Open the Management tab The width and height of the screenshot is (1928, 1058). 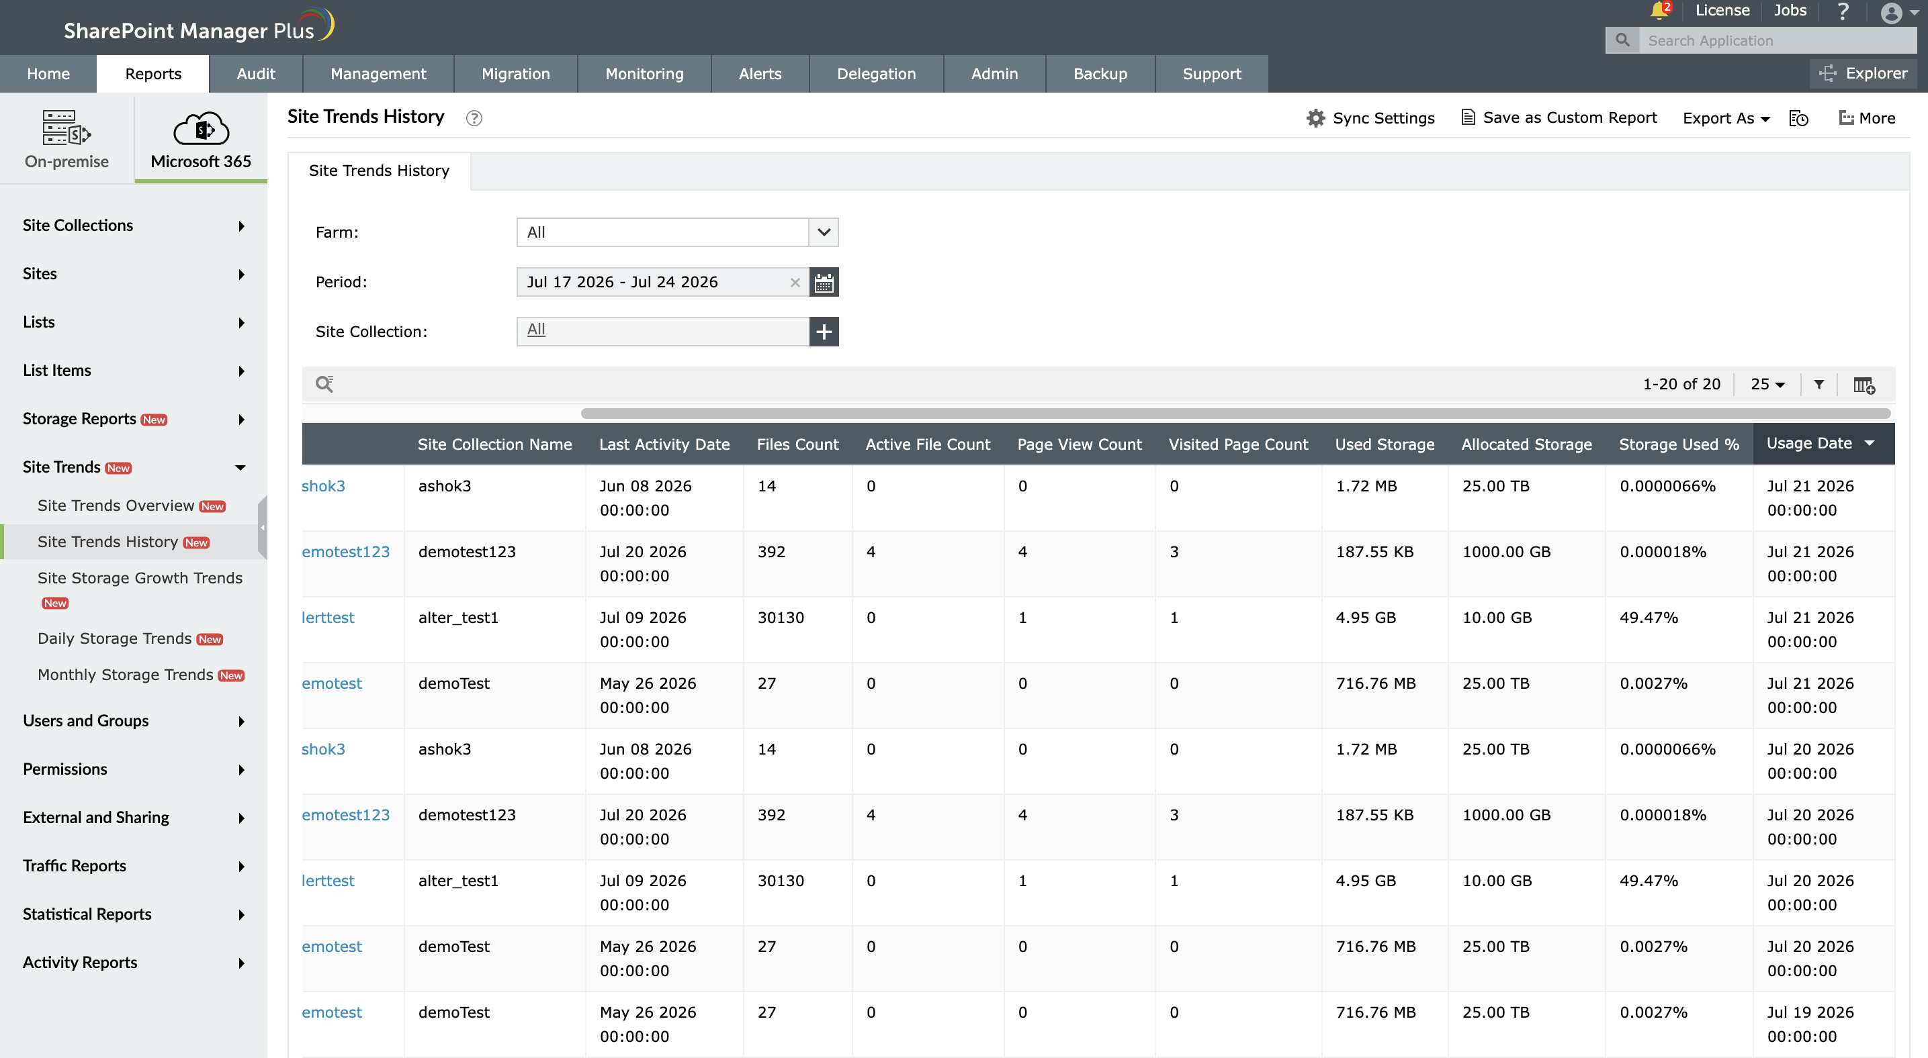point(378,73)
